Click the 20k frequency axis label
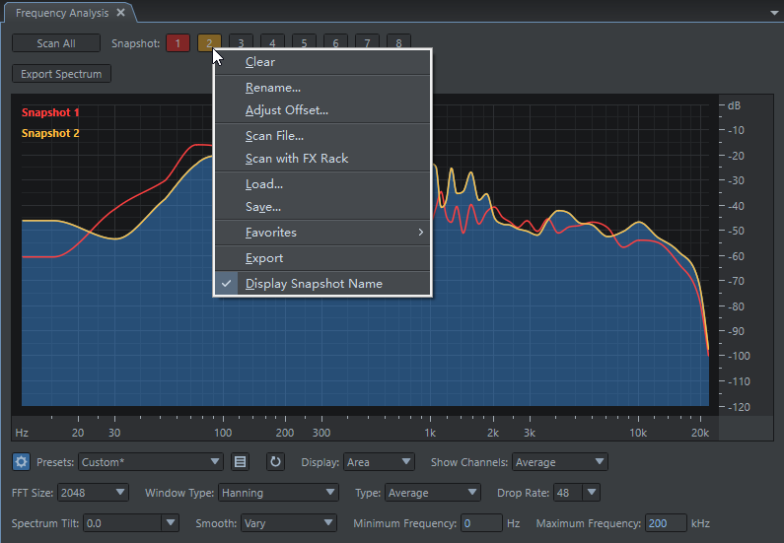Viewport: 784px width, 543px height. click(x=700, y=433)
